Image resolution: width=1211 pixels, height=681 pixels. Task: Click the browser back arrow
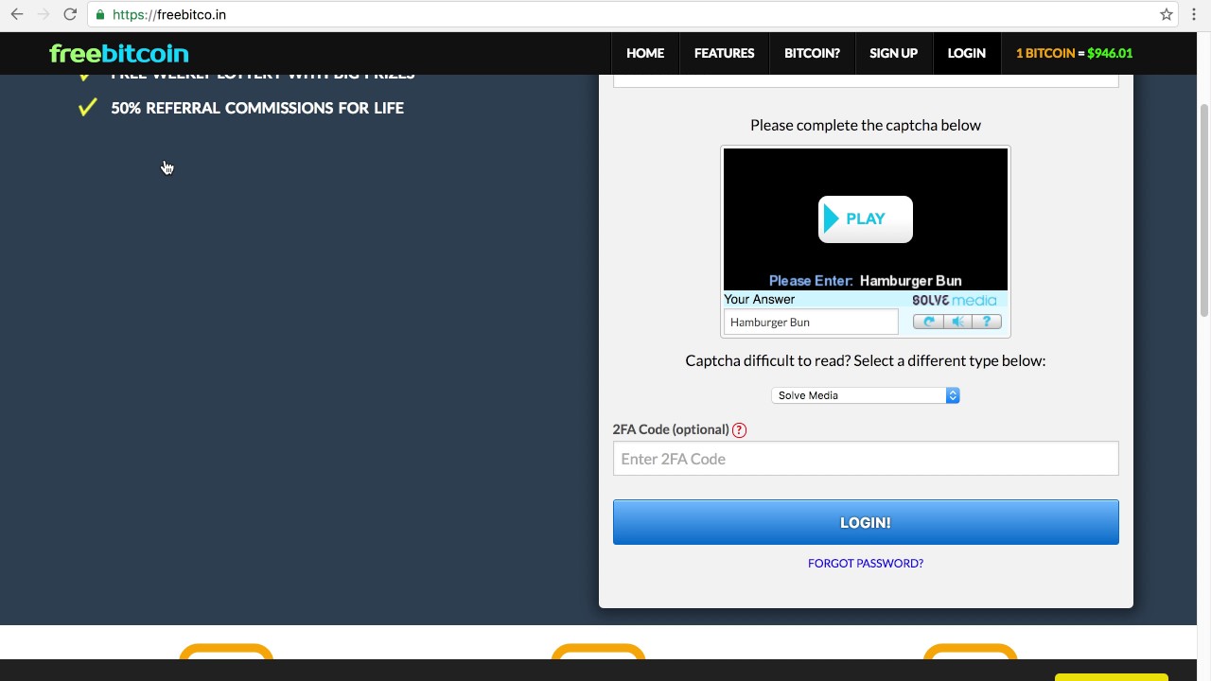[17, 14]
